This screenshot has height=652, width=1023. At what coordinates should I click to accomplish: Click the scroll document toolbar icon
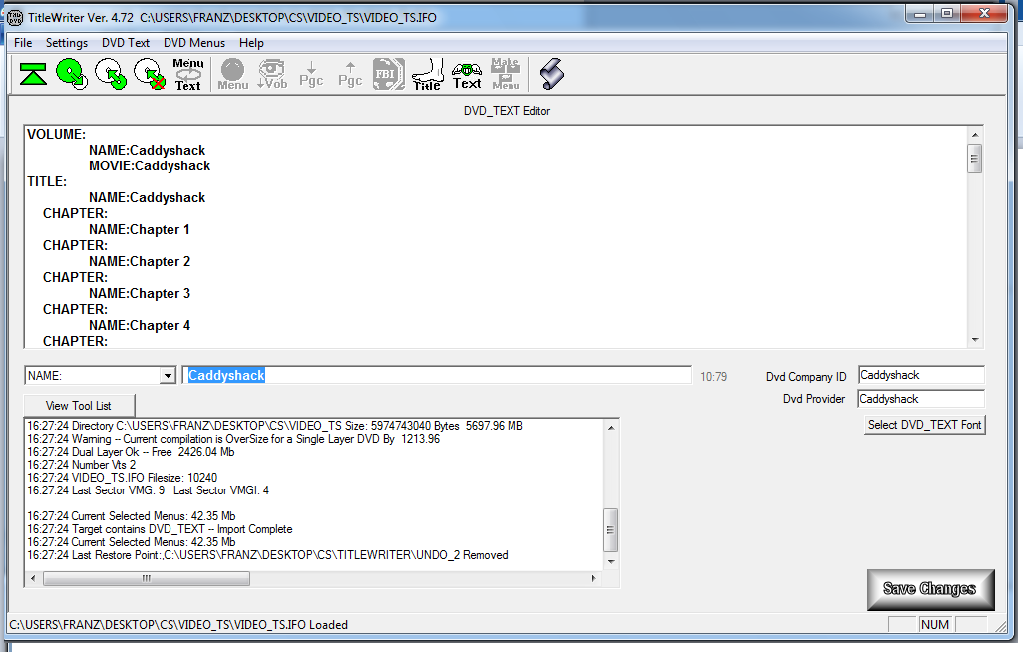click(x=552, y=75)
